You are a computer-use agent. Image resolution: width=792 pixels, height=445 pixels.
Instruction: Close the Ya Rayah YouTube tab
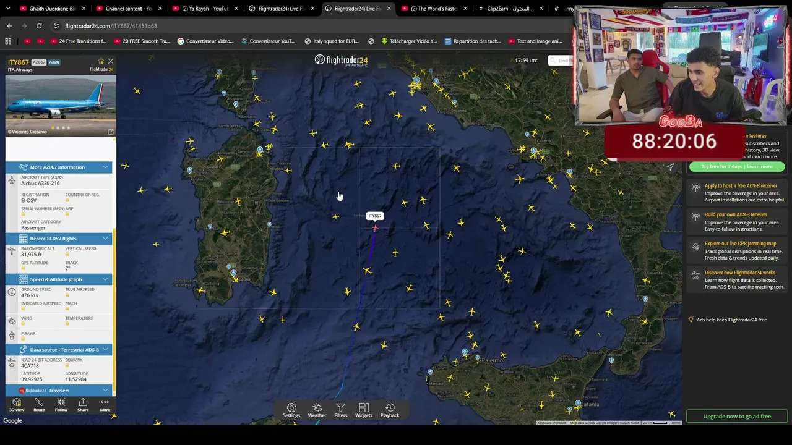(236, 9)
